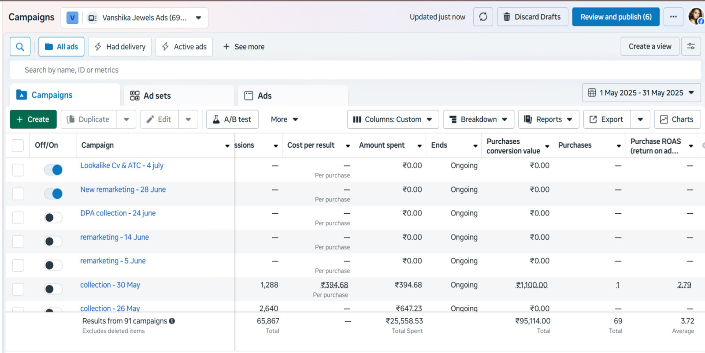Expand the Breakdown dropdown
Screen dimensions: 705x353
(x=478, y=119)
